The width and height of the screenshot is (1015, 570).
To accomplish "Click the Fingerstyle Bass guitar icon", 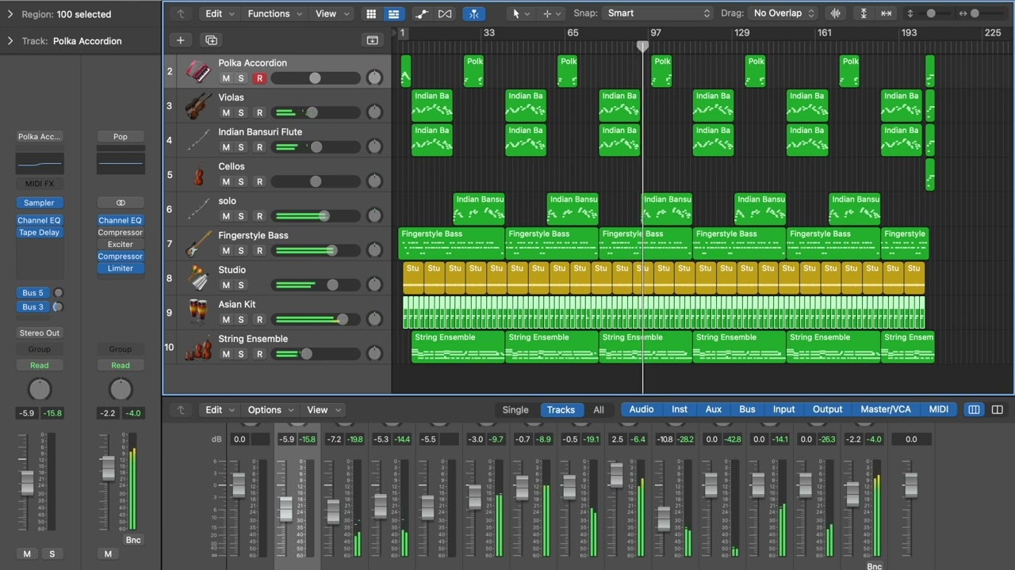I will click(198, 243).
